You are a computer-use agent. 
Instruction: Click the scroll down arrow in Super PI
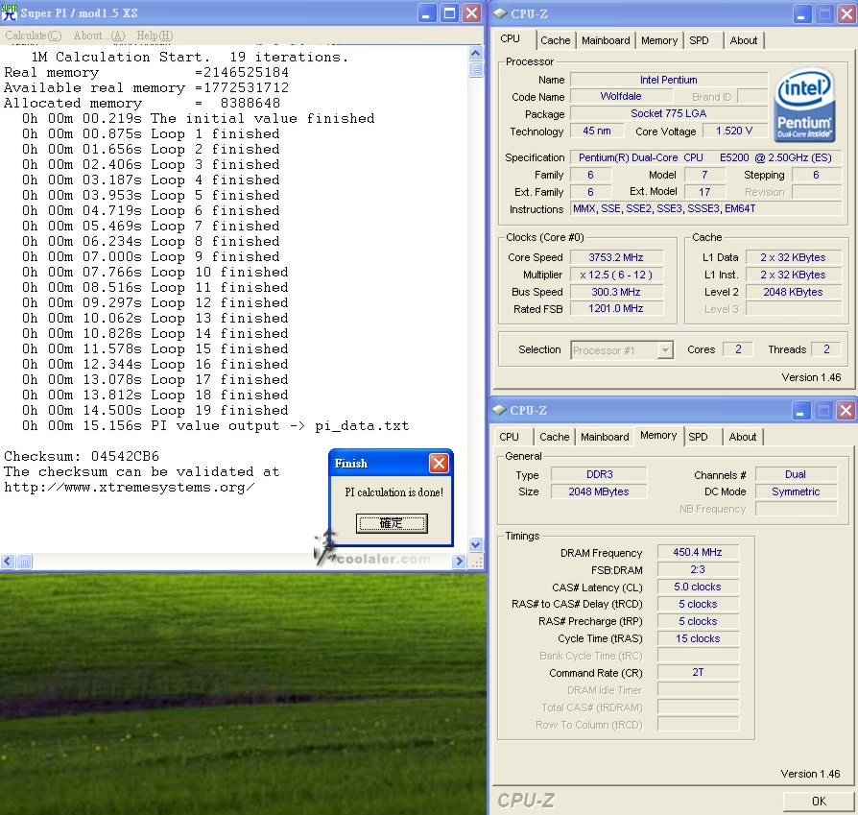pos(475,544)
